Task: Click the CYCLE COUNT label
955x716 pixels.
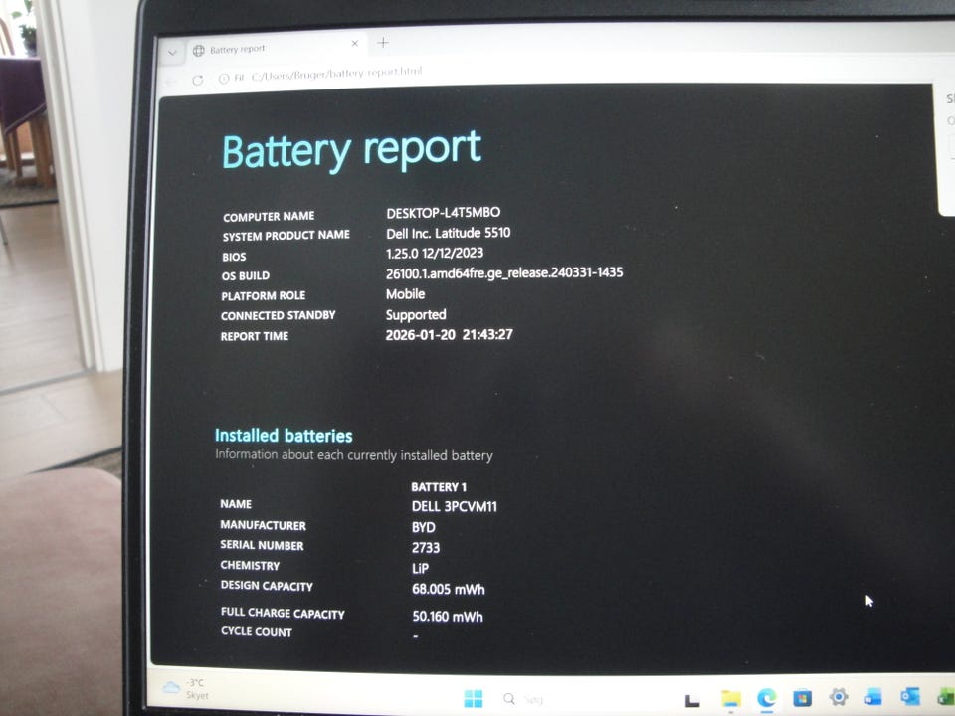Action: 257,632
